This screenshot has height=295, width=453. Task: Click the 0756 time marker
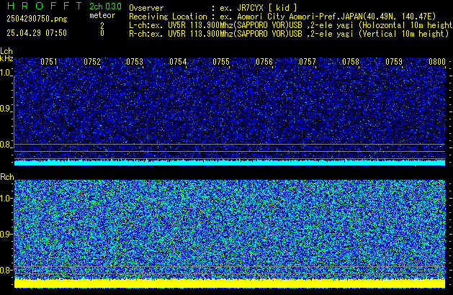tap(264, 62)
